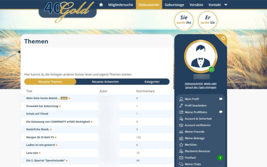Click the friends icon beside Meine Freunde
This screenshot has height=167, width=267.
(x=181, y=132)
